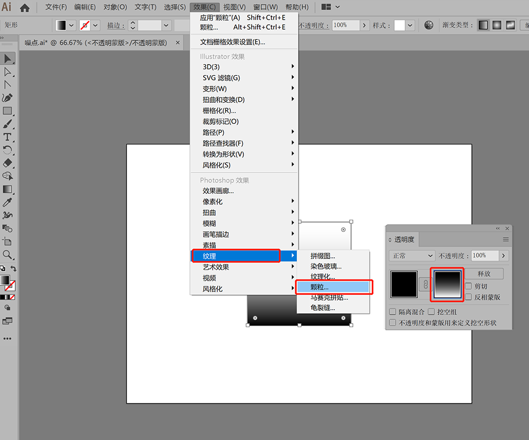Choose the Eyedropper tool
The height and width of the screenshot is (440, 529).
point(7,202)
